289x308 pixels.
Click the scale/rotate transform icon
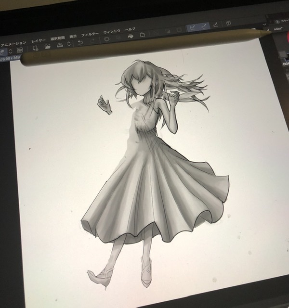click(x=143, y=35)
